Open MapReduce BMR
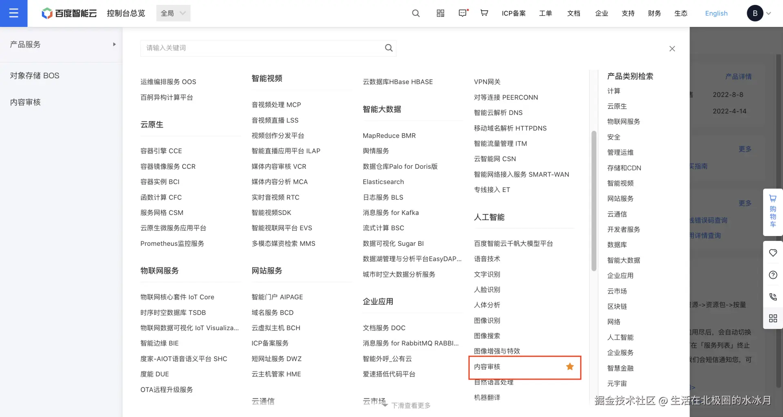Screen dimensions: 783x417 (389, 136)
